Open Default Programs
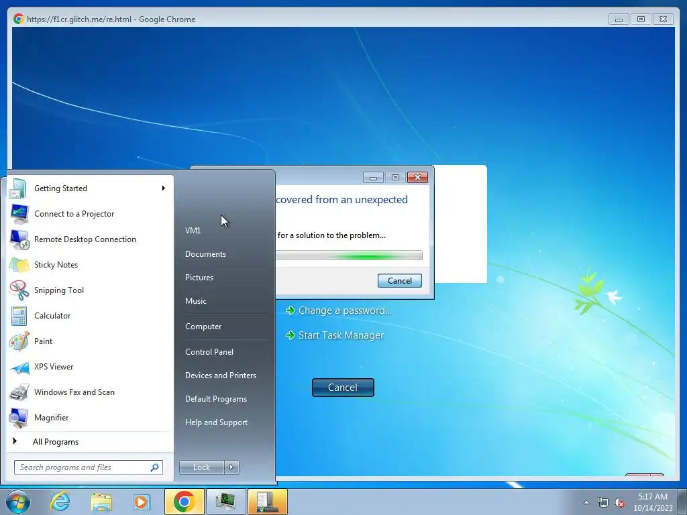687x515 pixels. (x=216, y=399)
